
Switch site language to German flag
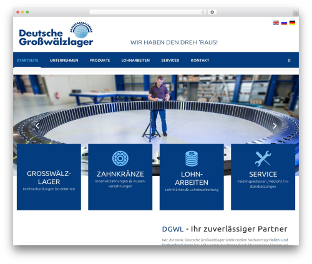tap(292, 22)
